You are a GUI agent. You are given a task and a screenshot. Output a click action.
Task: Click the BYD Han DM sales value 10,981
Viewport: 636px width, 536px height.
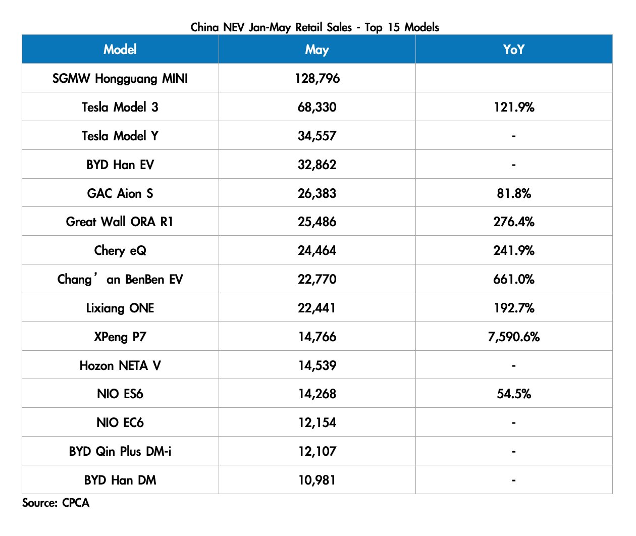[317, 480]
